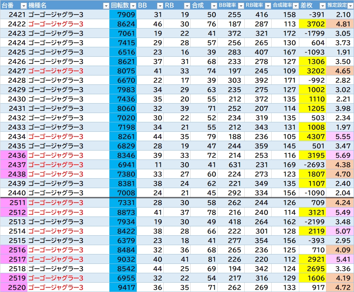Select the pink machine number cell 2437

(x=14, y=165)
